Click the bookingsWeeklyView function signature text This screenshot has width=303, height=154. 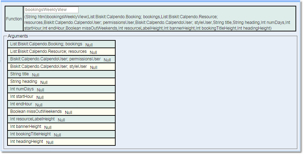[157, 22]
